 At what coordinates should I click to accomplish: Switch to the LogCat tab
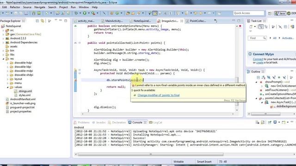click(156, 122)
